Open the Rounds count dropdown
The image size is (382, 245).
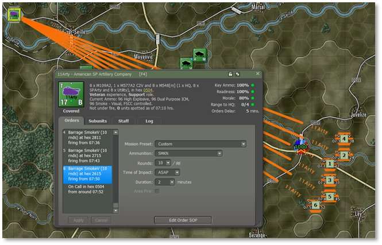pyautogui.click(x=171, y=163)
